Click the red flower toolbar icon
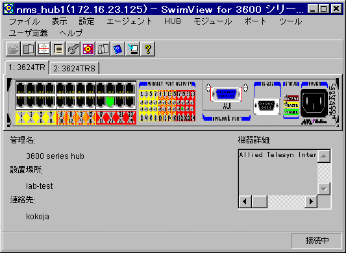The height and width of the screenshot is (253, 346). [x=88, y=49]
